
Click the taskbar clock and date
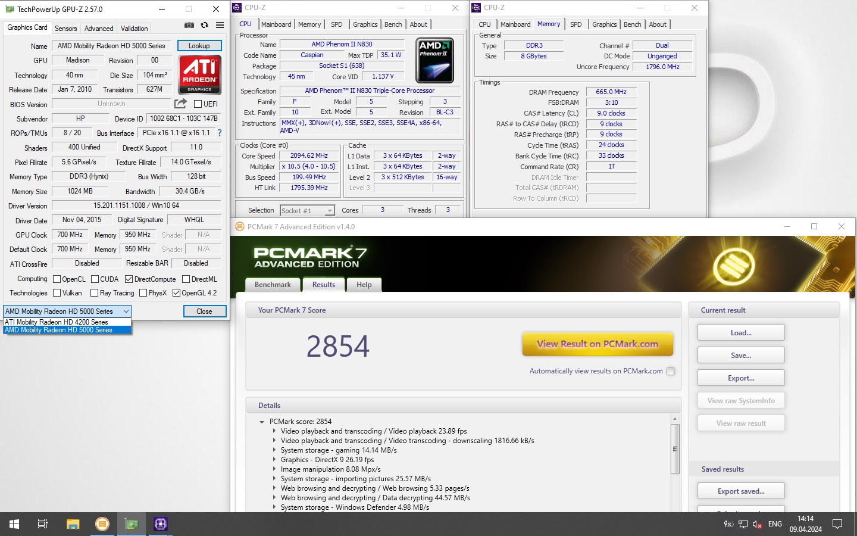click(805, 524)
